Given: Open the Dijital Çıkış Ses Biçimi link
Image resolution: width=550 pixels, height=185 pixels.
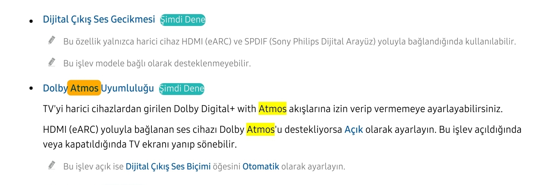Looking at the screenshot, I should coord(168,167).
